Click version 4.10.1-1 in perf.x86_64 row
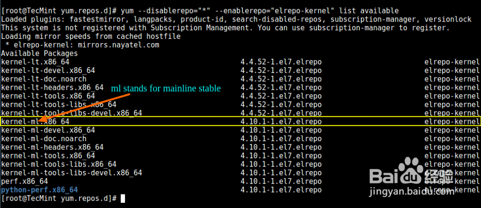481x208 pixels. pos(281,182)
